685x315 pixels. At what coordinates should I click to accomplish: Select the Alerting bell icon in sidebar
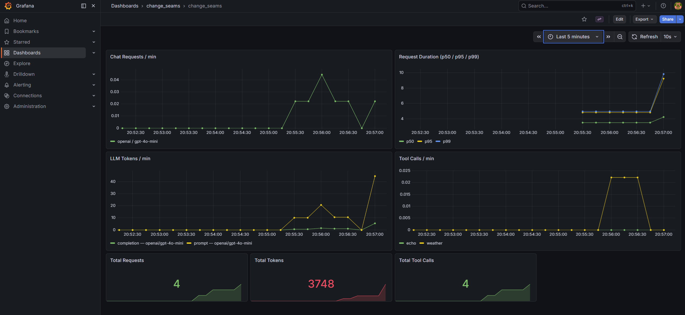click(x=7, y=85)
